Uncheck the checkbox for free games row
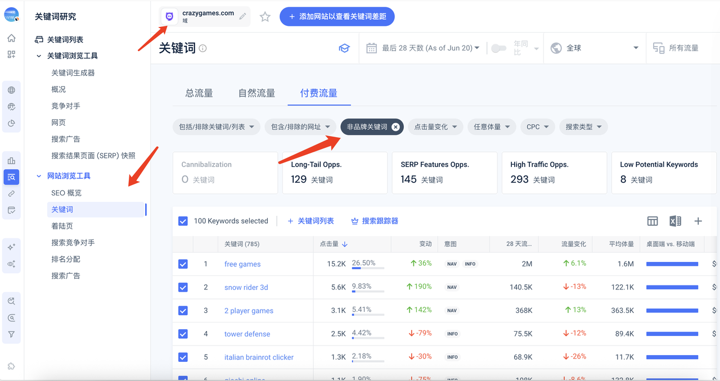The width and height of the screenshot is (720, 381). click(183, 264)
